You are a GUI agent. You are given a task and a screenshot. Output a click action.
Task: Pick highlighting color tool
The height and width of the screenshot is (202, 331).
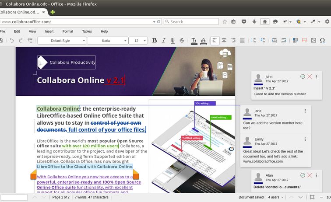(x=203, y=41)
